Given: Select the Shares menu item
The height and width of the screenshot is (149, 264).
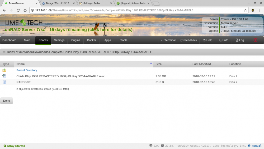Looking at the screenshot, I should [x=43, y=40].
